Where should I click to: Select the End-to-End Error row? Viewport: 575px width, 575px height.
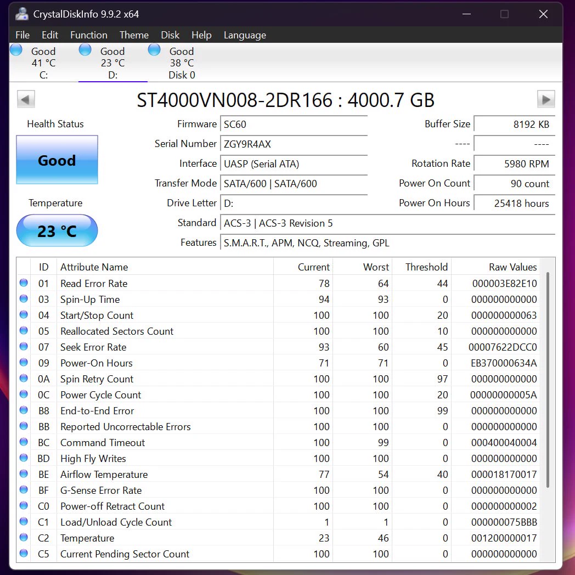pos(279,411)
